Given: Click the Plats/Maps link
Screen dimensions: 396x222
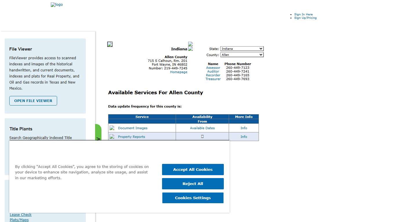Looking at the screenshot, I should point(19,220).
